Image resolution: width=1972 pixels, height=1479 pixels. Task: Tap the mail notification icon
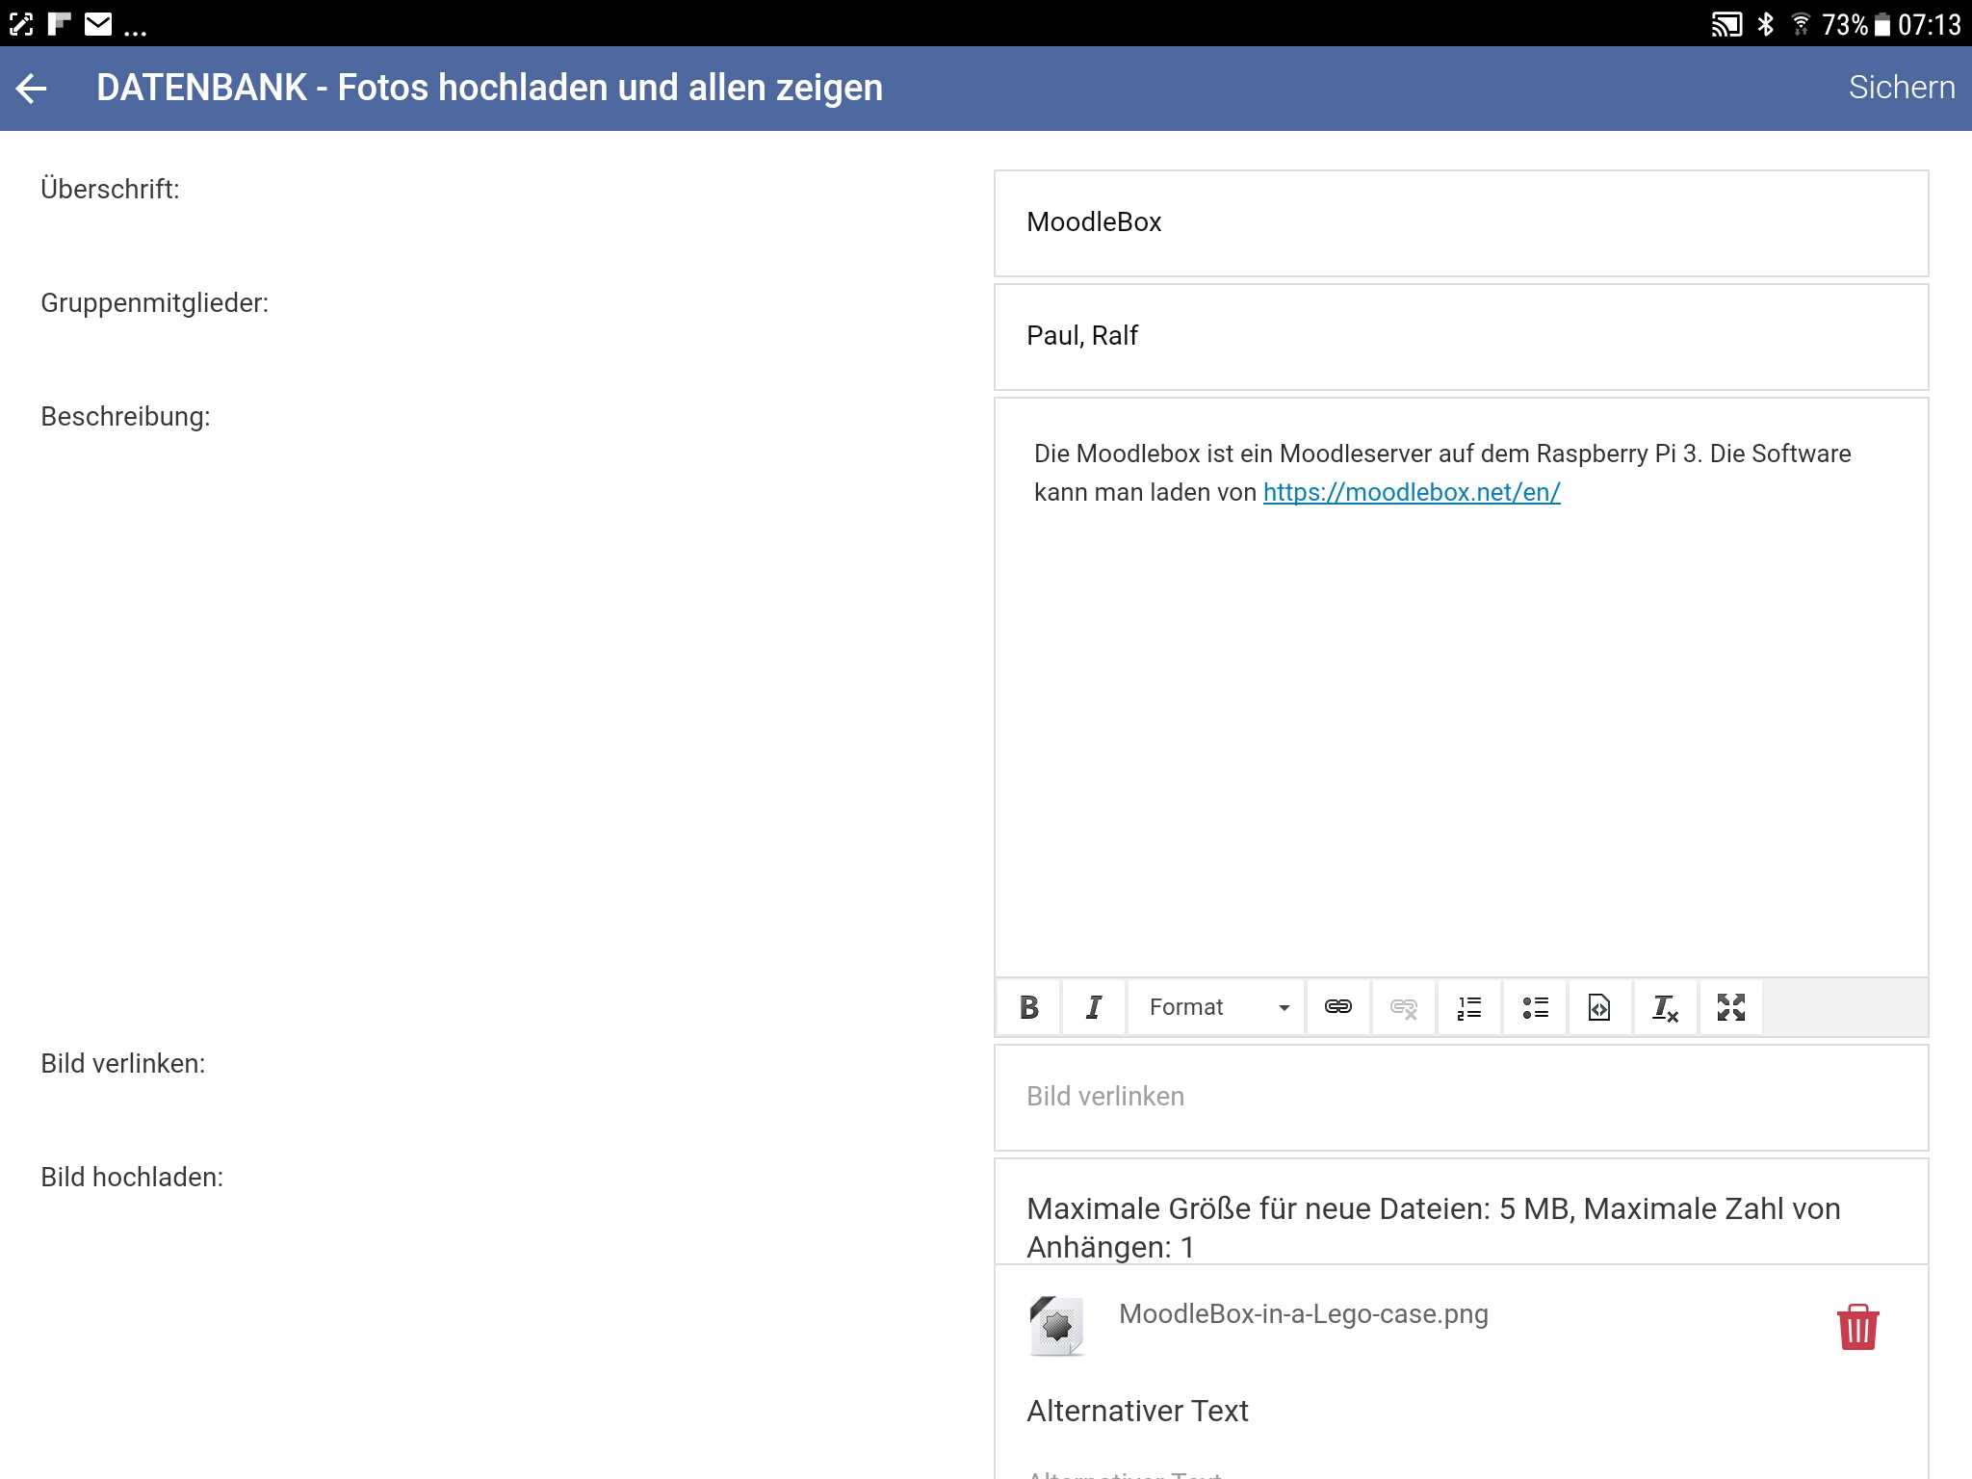[98, 24]
